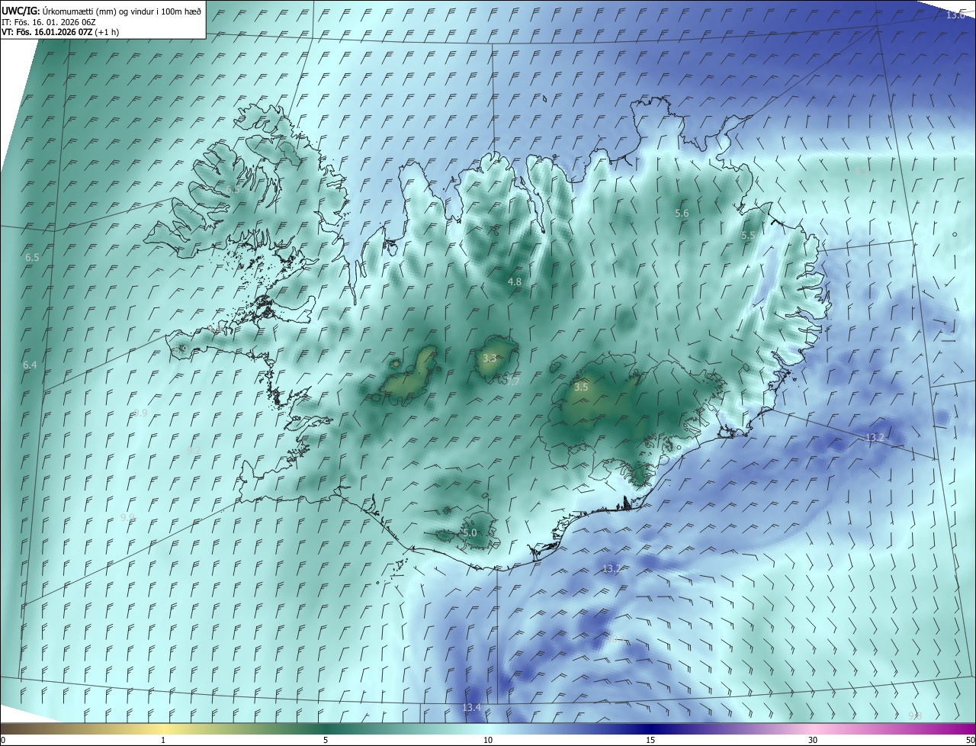Click the colorbar tick label 30
The height and width of the screenshot is (746, 976).
(813, 740)
